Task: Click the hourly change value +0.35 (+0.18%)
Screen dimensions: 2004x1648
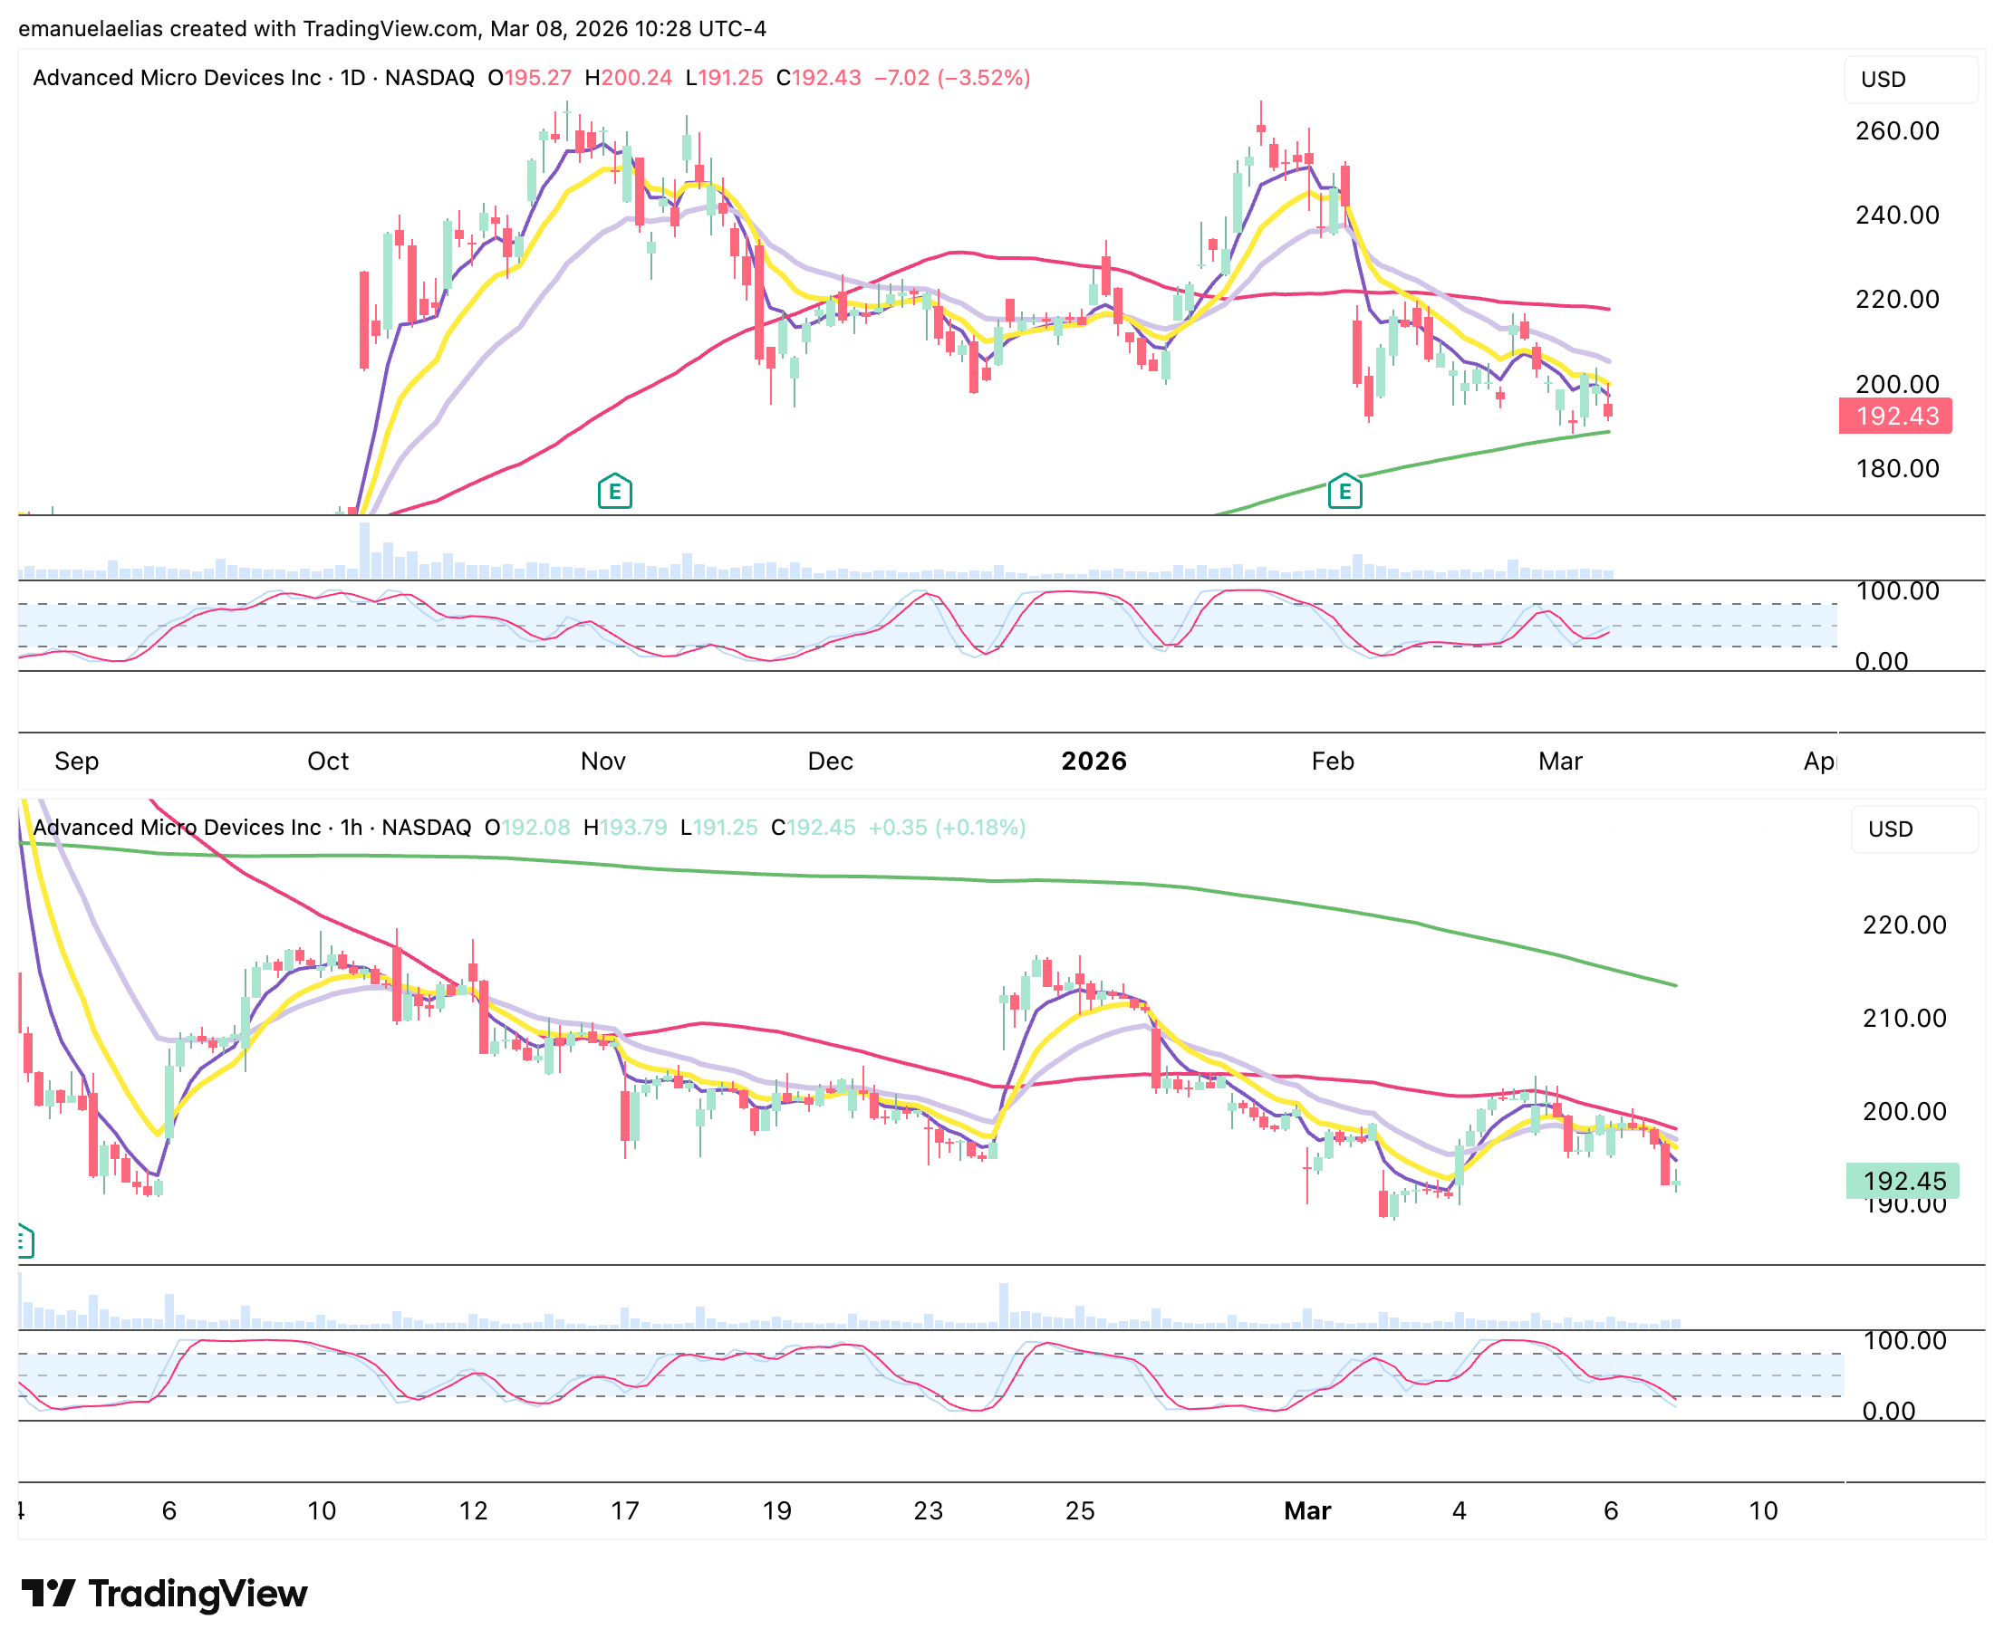Action: [x=946, y=827]
